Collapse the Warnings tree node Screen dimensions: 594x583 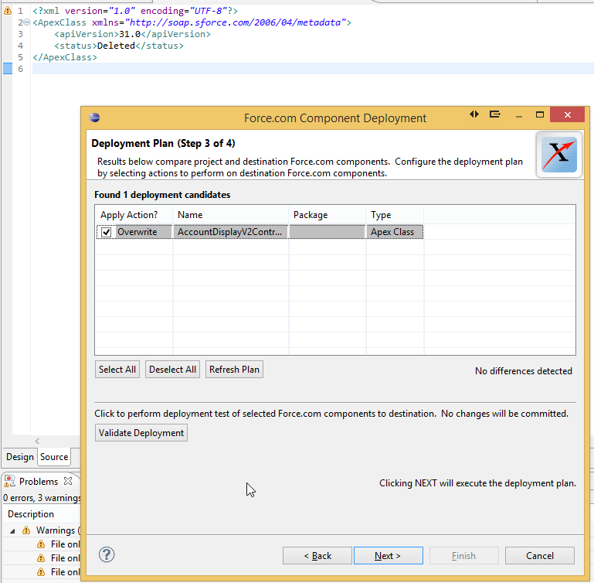[x=12, y=530]
